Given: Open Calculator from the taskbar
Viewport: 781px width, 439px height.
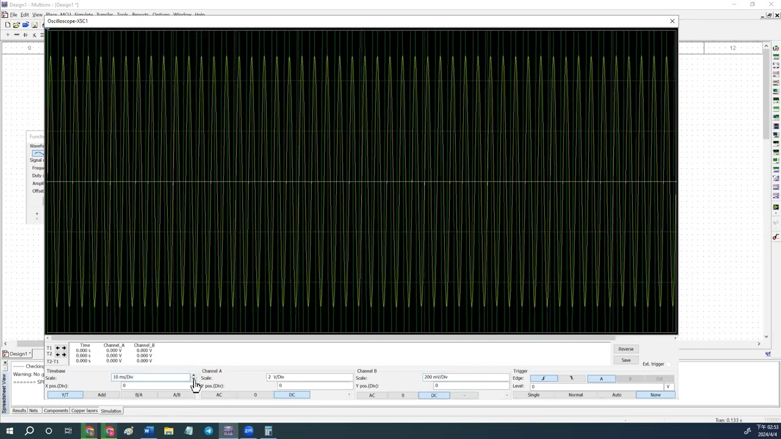Looking at the screenshot, I should 268,431.
